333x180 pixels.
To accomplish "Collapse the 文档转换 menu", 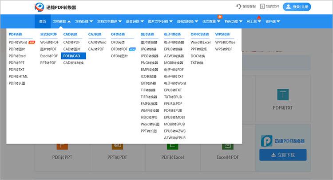I will click(x=62, y=21).
